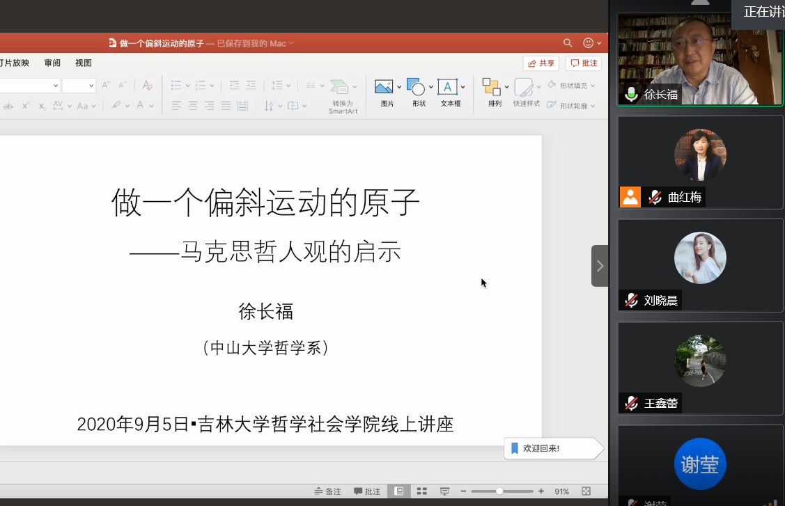
Task: Toggle normal view button in status bar
Action: tap(399, 491)
